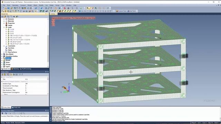Click the XYZ view axes triad

[66, 88]
